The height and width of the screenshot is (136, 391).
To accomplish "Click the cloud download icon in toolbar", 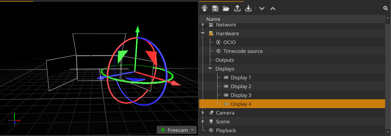I will (204, 9).
